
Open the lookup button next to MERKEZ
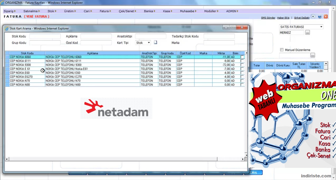coord(308,32)
